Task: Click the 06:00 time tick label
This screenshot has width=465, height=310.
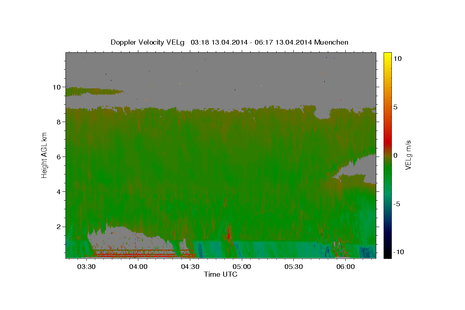Action: [x=345, y=267]
